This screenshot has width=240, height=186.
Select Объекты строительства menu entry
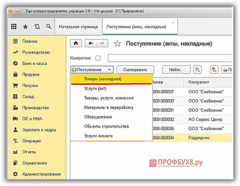111,126
